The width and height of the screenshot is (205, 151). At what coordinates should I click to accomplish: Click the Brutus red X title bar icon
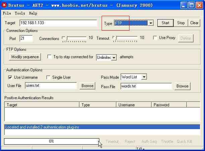4,5
